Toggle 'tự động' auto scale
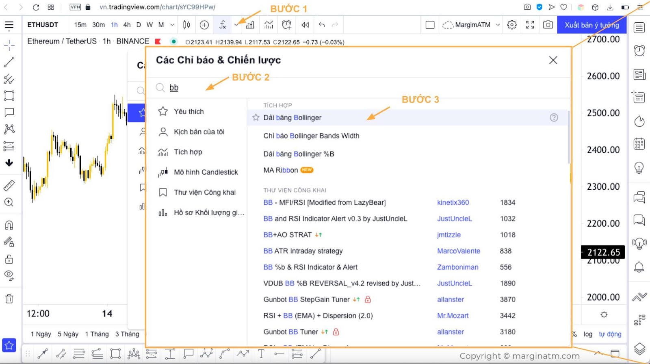650x364 pixels. (610, 334)
